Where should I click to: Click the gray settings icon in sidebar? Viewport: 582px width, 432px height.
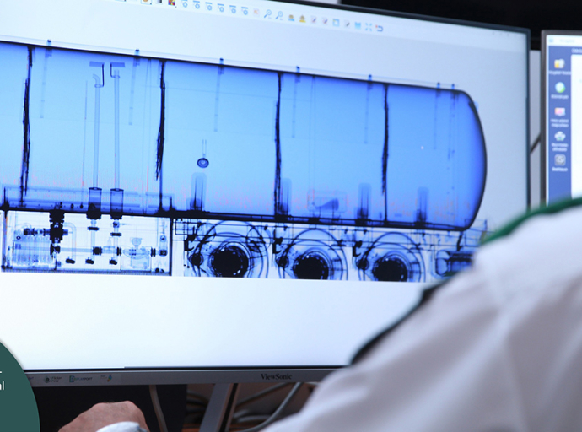point(559,159)
